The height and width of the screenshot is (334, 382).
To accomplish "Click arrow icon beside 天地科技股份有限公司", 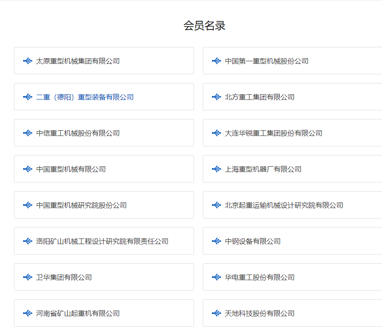I will click(x=216, y=313).
